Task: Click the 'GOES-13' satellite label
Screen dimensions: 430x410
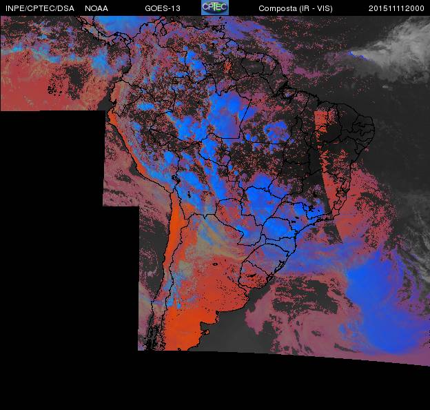Action: (163, 8)
